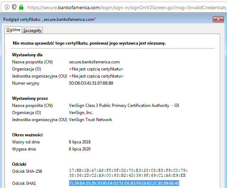The image size is (227, 188).
Task: Click the Odcisk SHA1 label
Action: coord(24,183)
